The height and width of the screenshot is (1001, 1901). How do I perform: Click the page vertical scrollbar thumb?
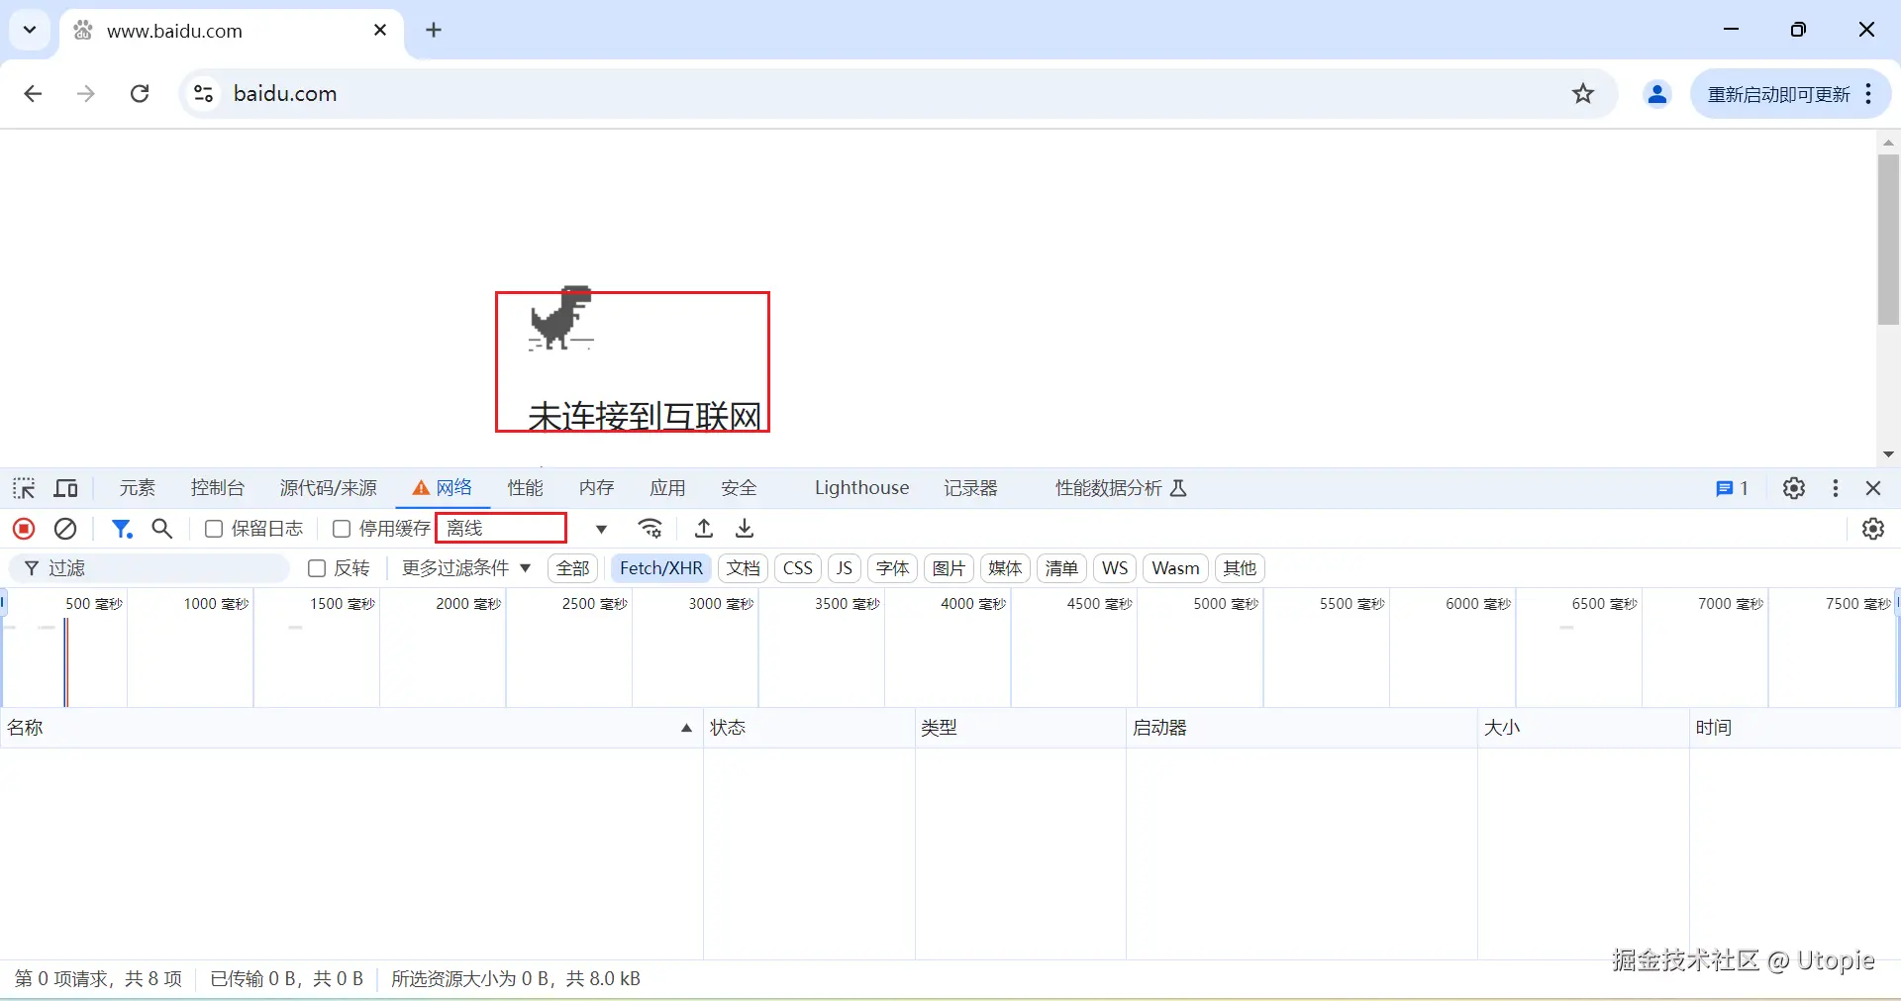click(1888, 239)
